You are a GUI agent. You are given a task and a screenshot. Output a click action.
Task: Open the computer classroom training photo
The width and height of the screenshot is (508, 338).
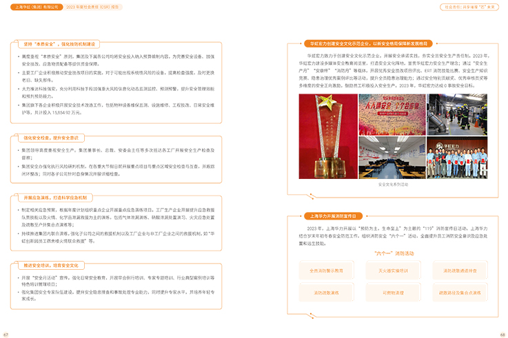[383, 158]
